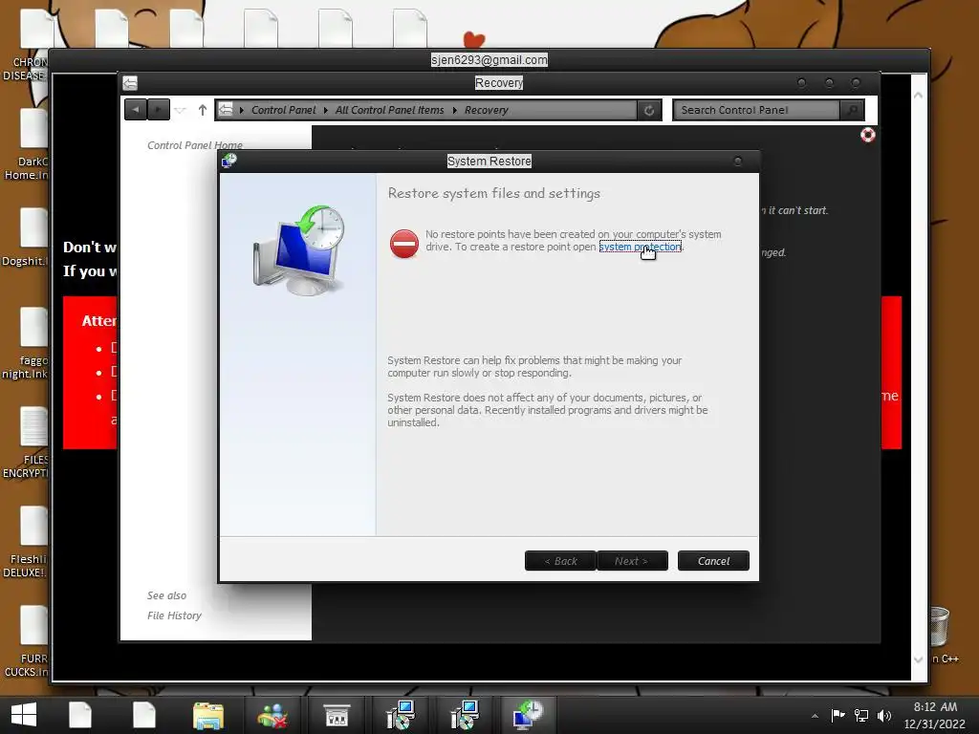
Task: Open the Windows Start button
Action: pos(24,715)
